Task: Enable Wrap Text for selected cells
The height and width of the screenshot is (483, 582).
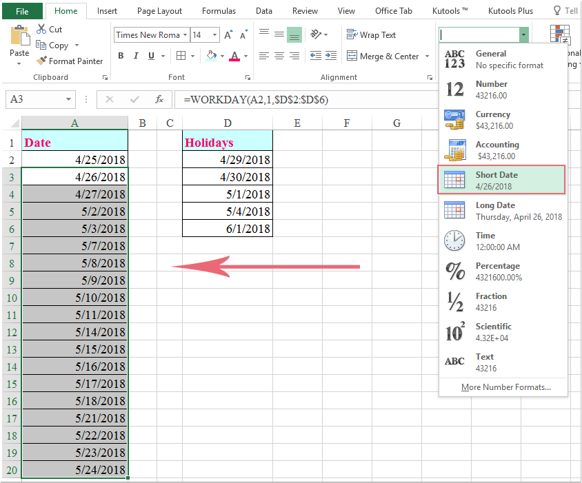Action: (372, 34)
